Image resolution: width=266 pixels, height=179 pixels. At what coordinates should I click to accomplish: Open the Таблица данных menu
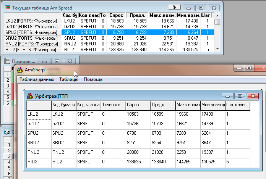[37, 79]
